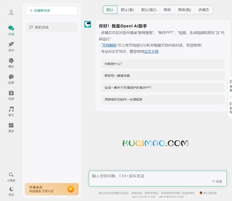Open the 教程 tutorial side tab
232x201 pixels.
coord(230,108)
